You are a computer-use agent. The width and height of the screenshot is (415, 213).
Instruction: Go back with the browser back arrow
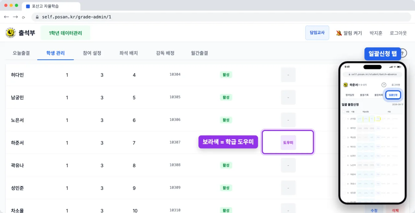(6, 17)
